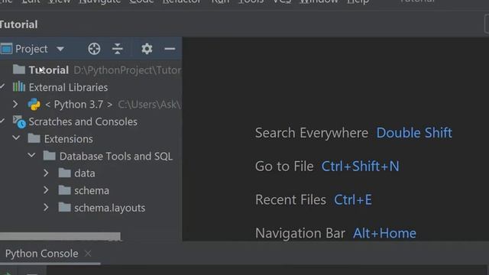Click the Navigation Bar text

pos(300,233)
